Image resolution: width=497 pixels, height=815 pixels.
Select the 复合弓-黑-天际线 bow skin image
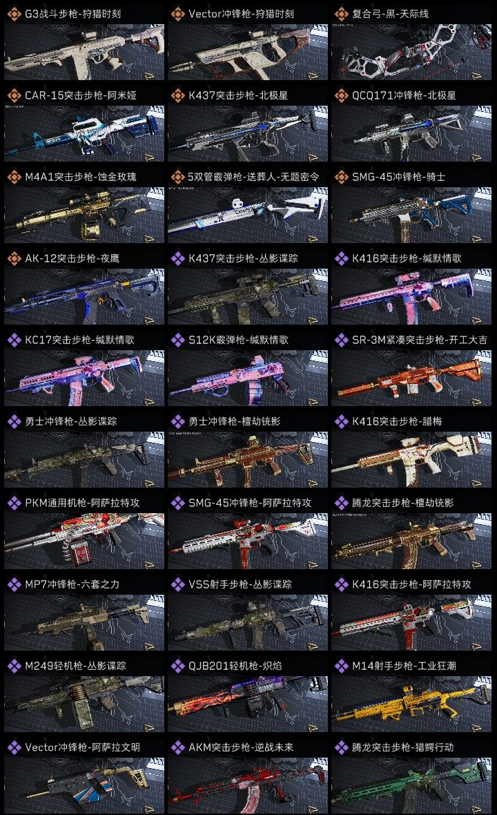pyautogui.click(x=411, y=52)
